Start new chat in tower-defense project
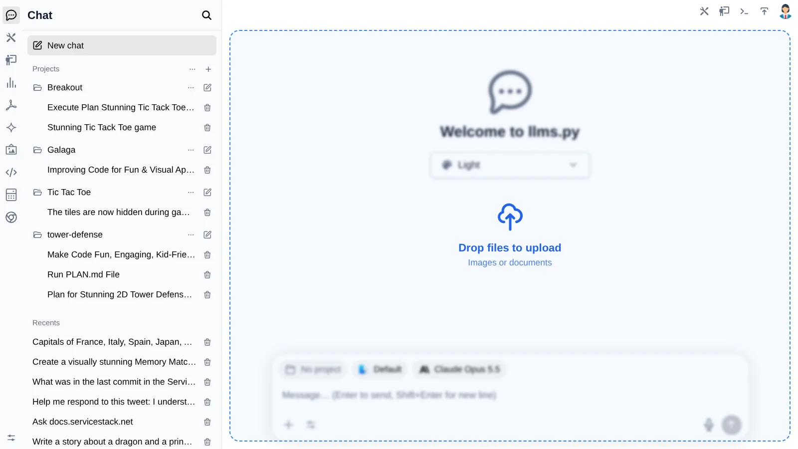This screenshot has width=798, height=449. coord(207,234)
